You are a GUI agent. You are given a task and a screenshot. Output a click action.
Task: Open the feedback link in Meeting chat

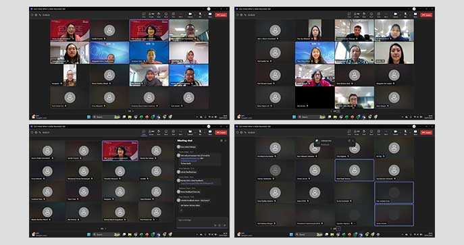click(197, 183)
